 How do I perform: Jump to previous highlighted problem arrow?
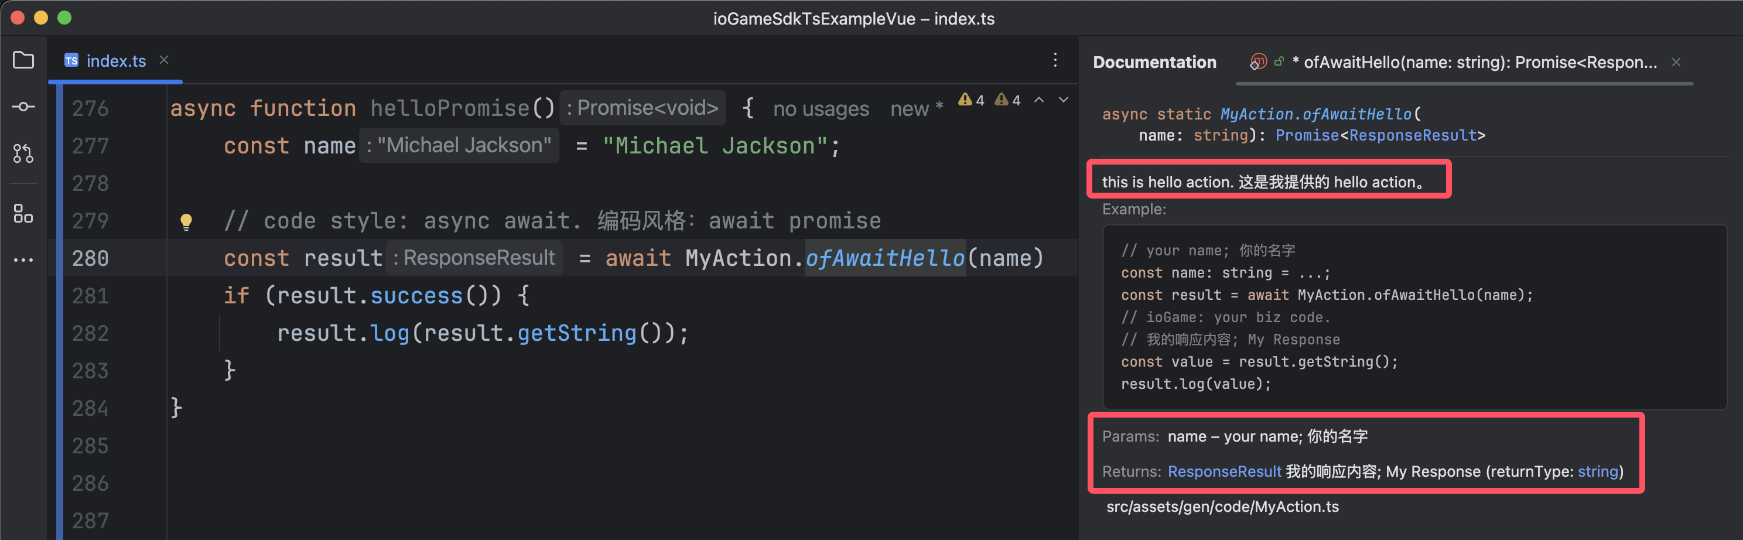1038,100
